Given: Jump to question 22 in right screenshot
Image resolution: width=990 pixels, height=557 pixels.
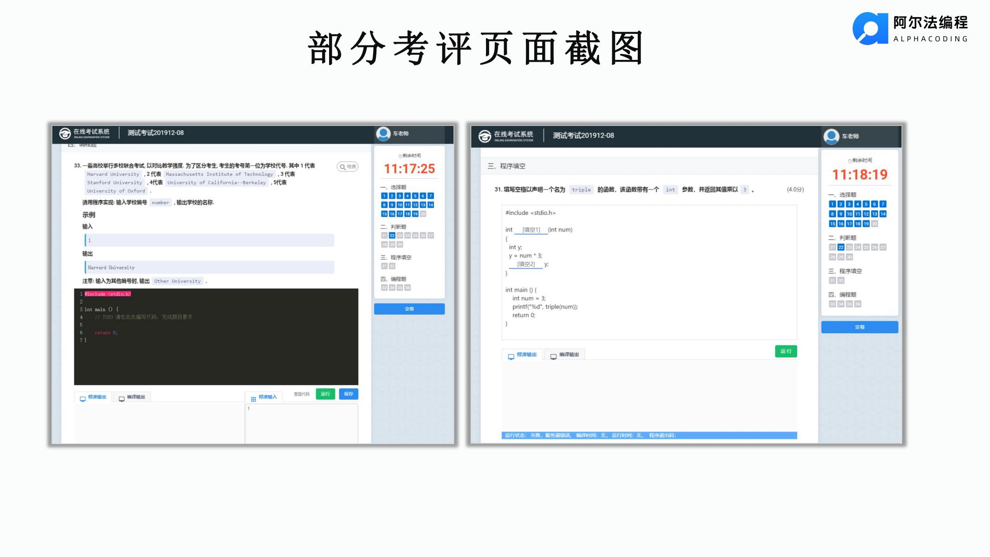Looking at the screenshot, I should click(x=841, y=247).
